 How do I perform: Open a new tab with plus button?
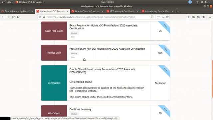[x=178, y=11]
